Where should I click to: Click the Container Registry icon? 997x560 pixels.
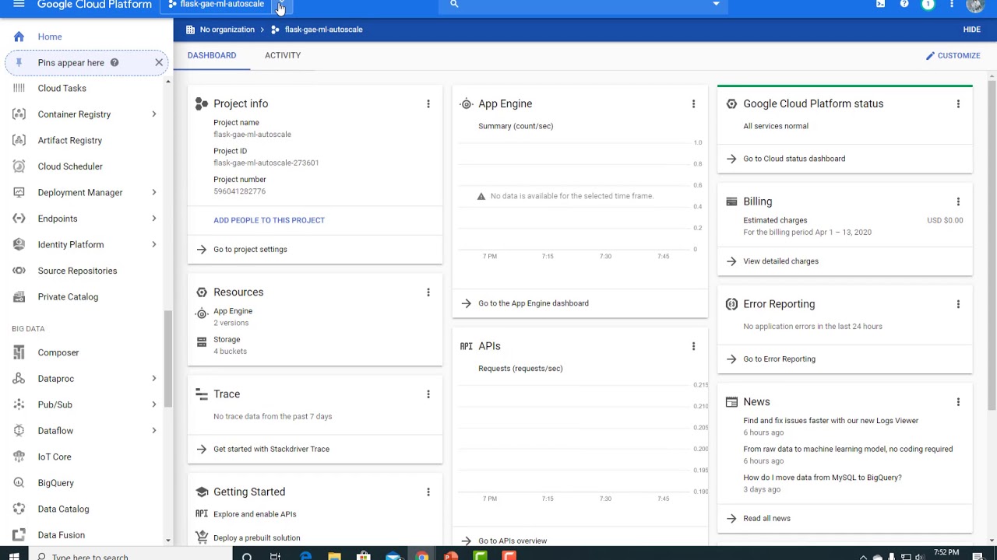click(19, 114)
